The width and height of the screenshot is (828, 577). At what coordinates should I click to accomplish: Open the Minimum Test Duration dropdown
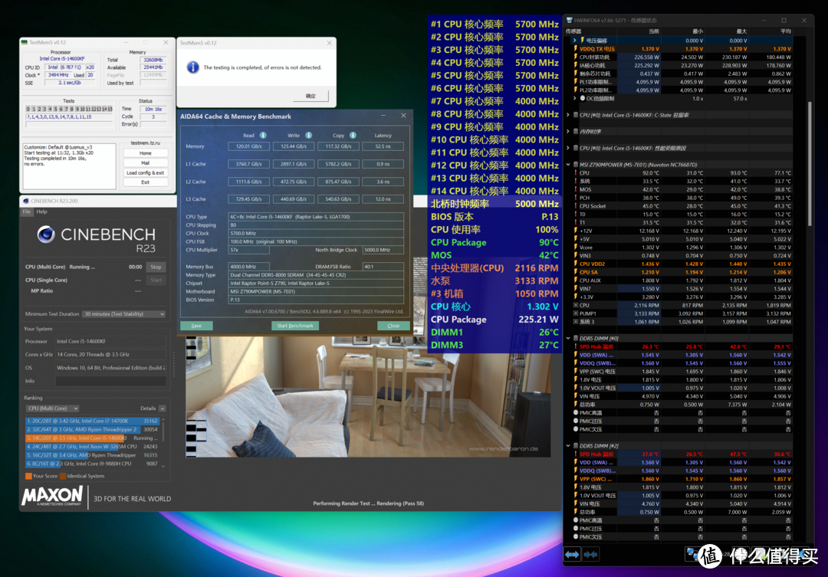(x=124, y=313)
